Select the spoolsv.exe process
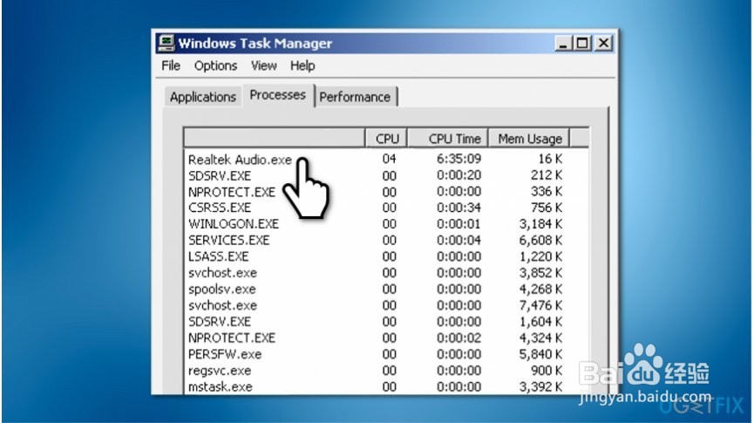This screenshot has width=754, height=423. [x=222, y=289]
